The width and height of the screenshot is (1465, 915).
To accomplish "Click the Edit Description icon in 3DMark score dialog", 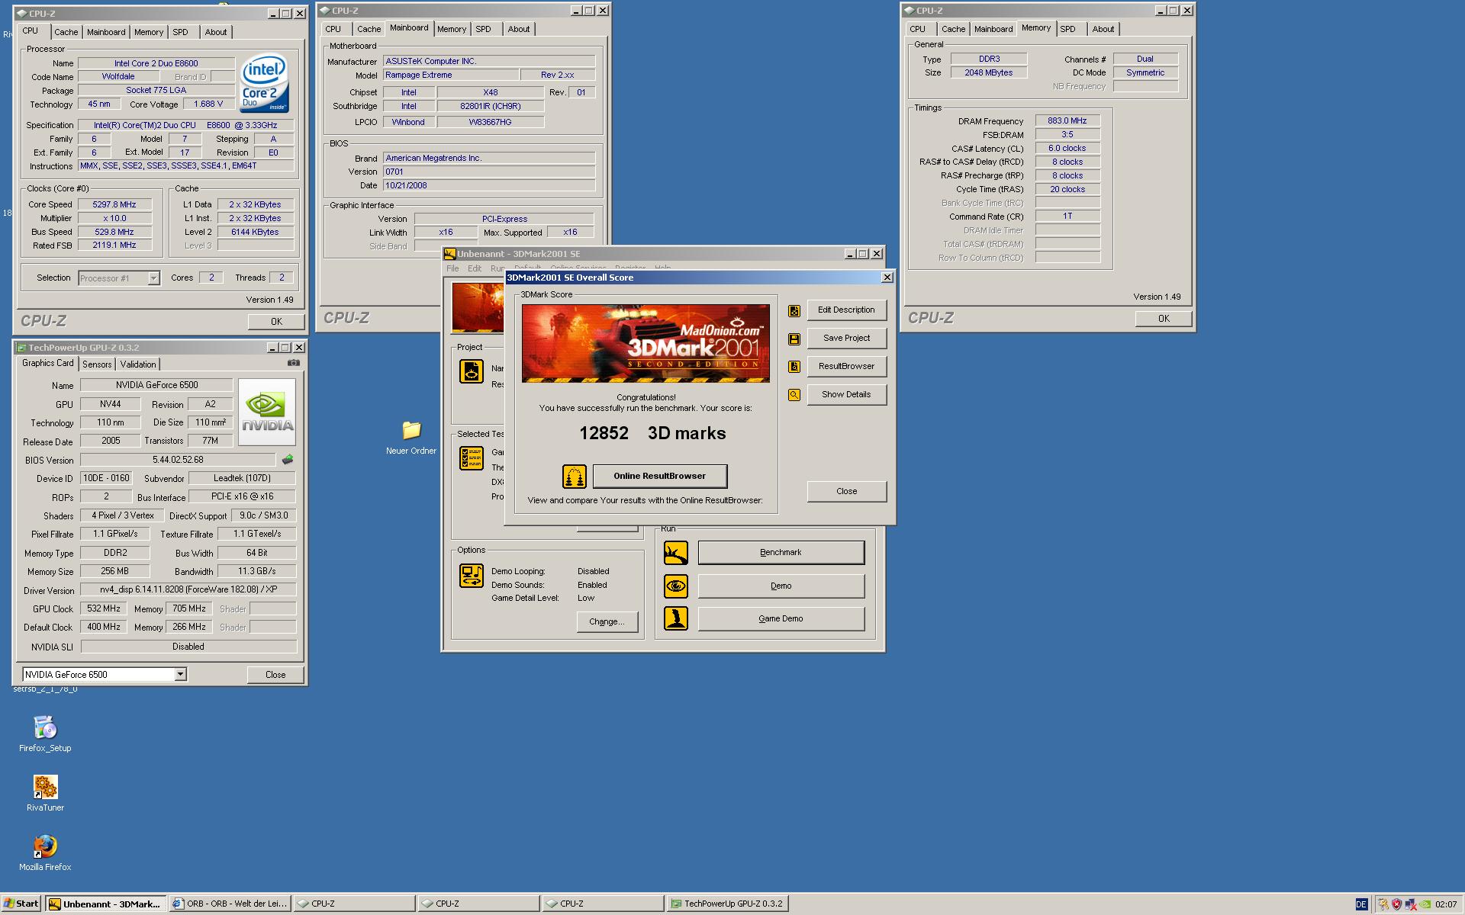I will pos(794,310).
